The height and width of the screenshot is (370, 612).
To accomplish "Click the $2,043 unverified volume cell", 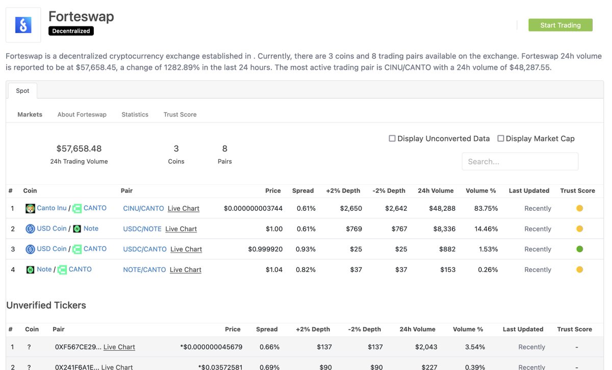I will click(x=425, y=347).
